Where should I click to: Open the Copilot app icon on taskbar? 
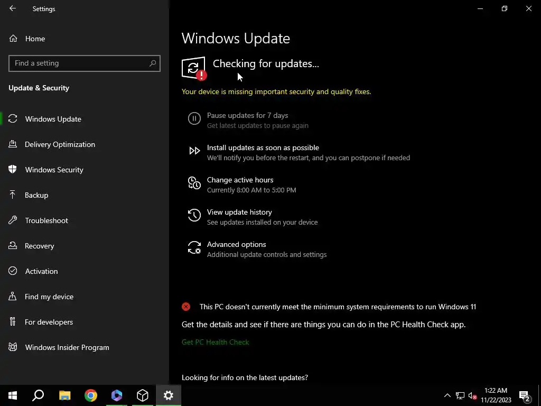coord(117,395)
